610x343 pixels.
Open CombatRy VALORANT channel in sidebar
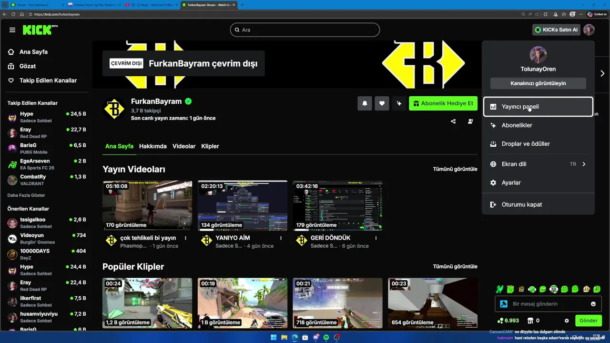(47, 180)
